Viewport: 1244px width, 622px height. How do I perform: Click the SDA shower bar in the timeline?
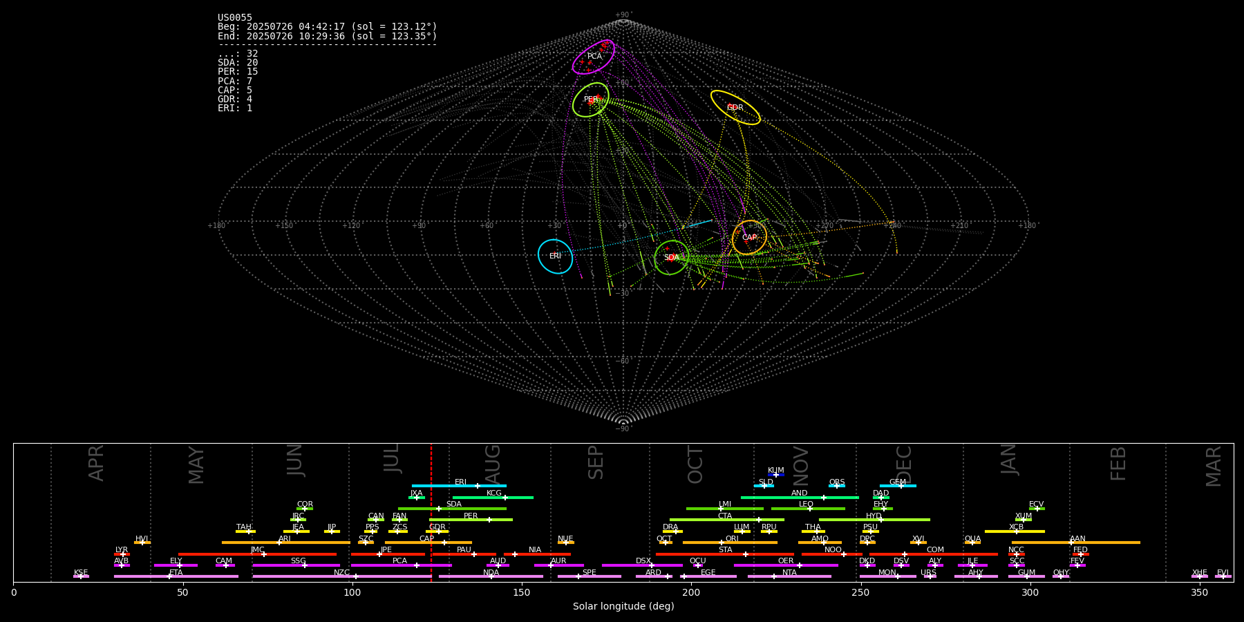(452, 509)
